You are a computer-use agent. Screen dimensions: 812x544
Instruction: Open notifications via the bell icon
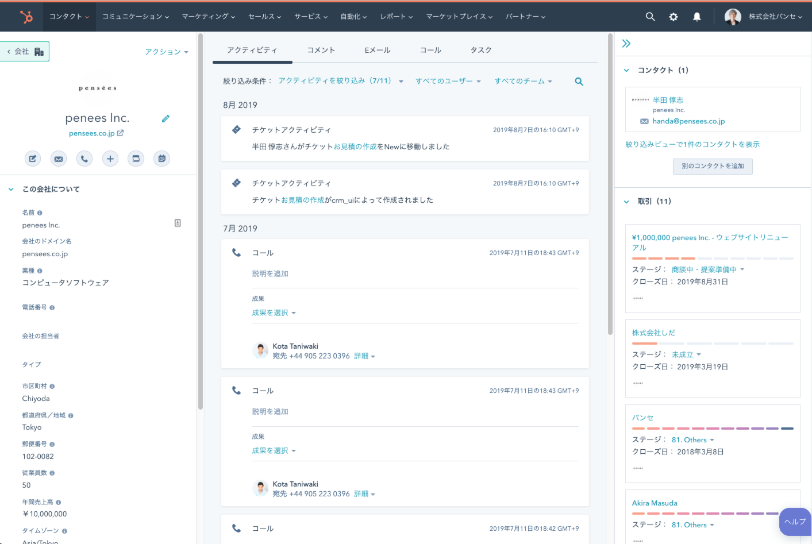[x=696, y=17]
